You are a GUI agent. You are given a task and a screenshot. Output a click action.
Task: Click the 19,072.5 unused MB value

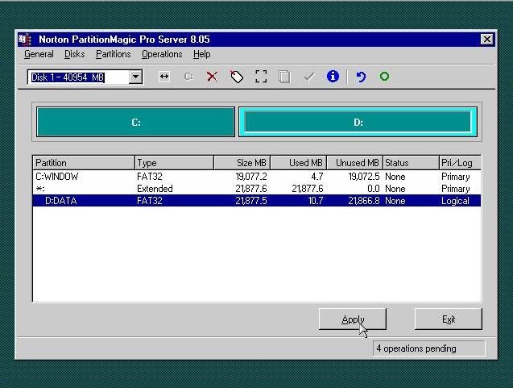(364, 177)
